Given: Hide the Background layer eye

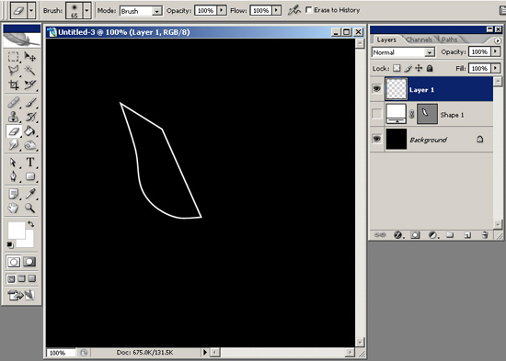Looking at the screenshot, I should pos(376,139).
